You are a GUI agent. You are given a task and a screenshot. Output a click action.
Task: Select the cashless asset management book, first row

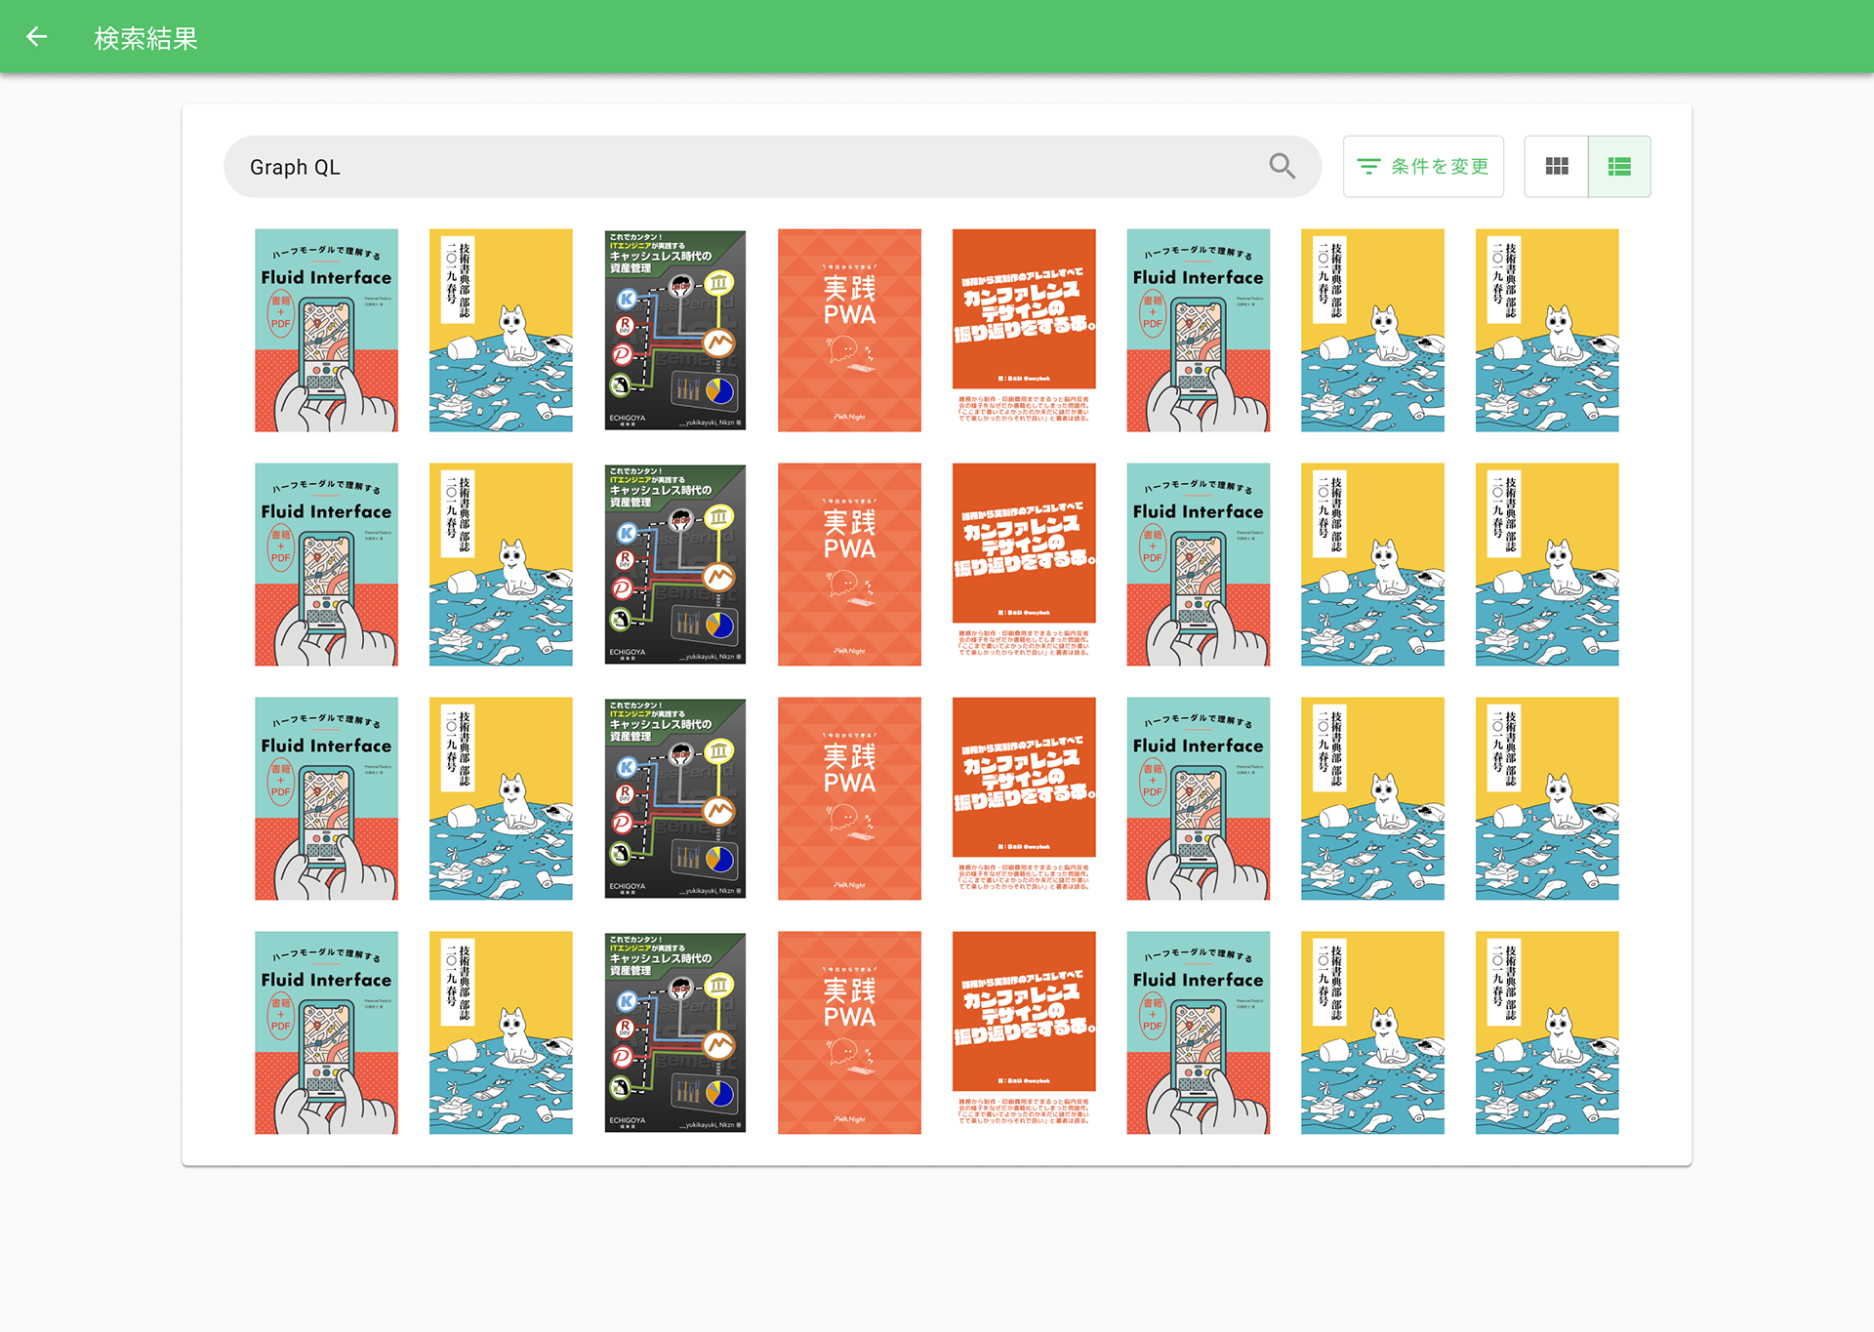[674, 330]
